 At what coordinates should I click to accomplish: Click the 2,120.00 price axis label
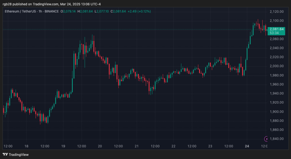[277, 12]
